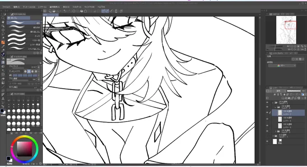Select the Zoom magnifier tool
This screenshot has height=167, width=307.
3,18
